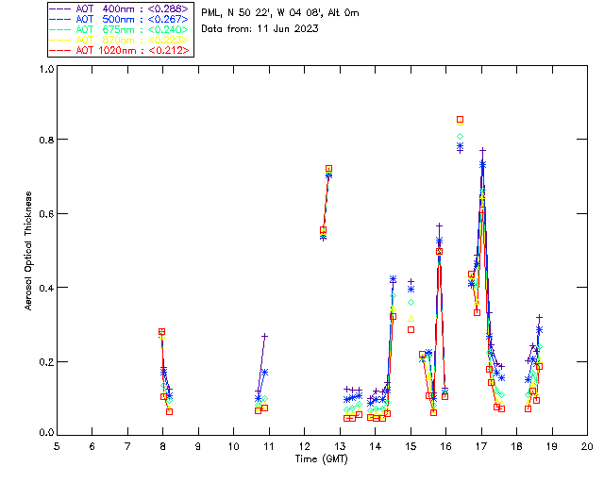Click the PML station location text

coord(280,13)
